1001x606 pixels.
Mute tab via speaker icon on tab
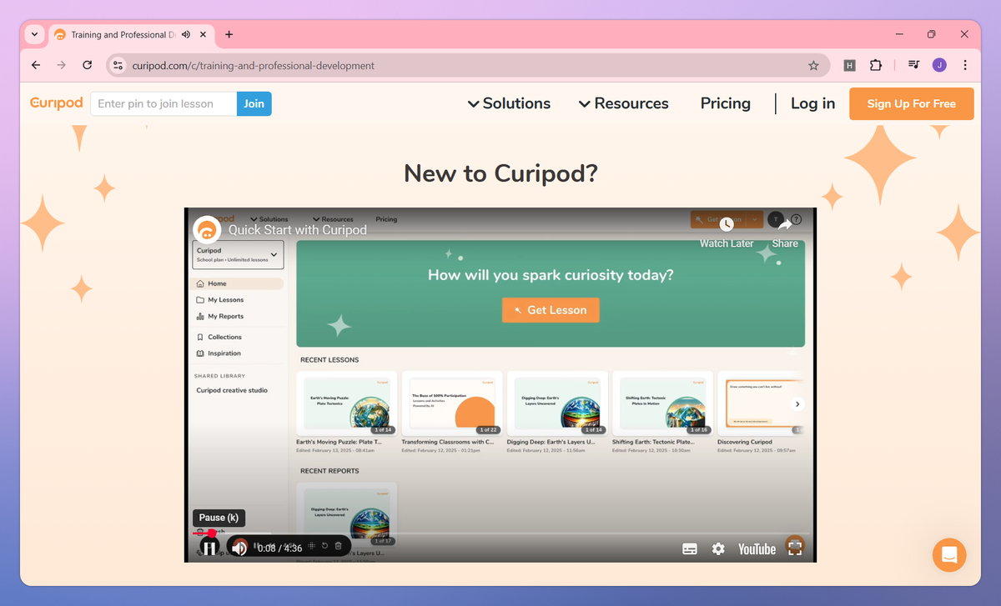(x=185, y=35)
